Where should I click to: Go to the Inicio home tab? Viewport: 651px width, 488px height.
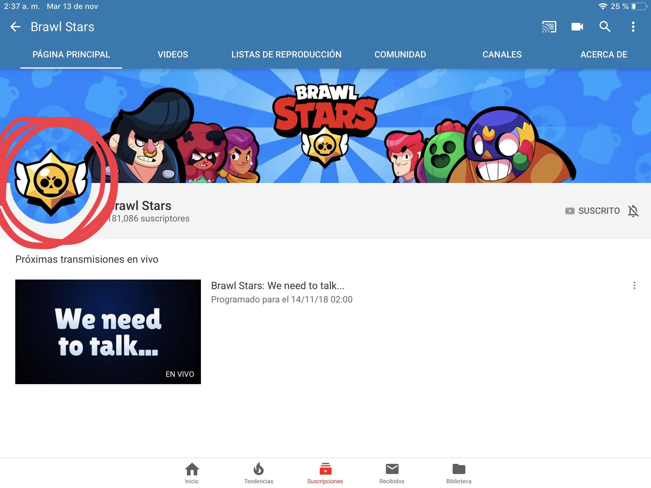[x=192, y=473]
